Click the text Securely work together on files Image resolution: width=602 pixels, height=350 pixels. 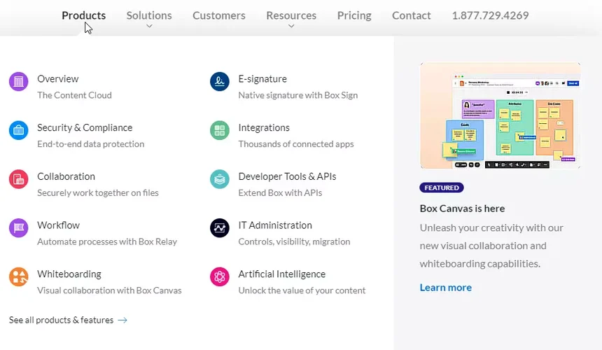click(x=98, y=192)
